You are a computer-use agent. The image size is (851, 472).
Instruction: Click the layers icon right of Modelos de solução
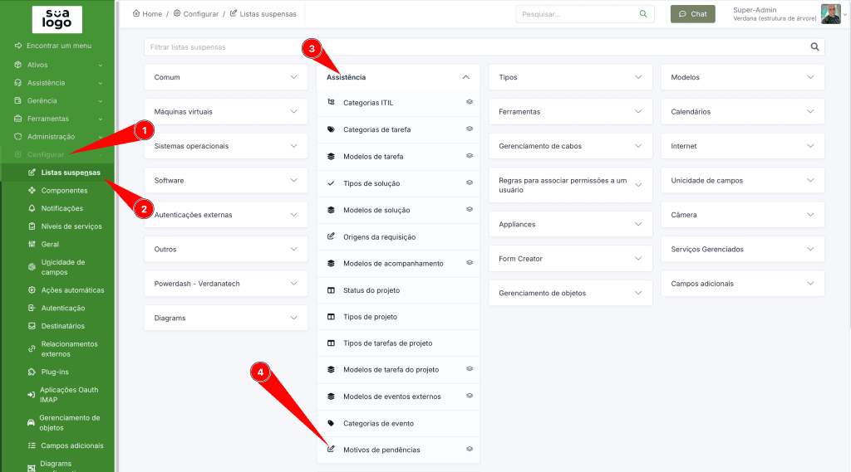click(470, 210)
